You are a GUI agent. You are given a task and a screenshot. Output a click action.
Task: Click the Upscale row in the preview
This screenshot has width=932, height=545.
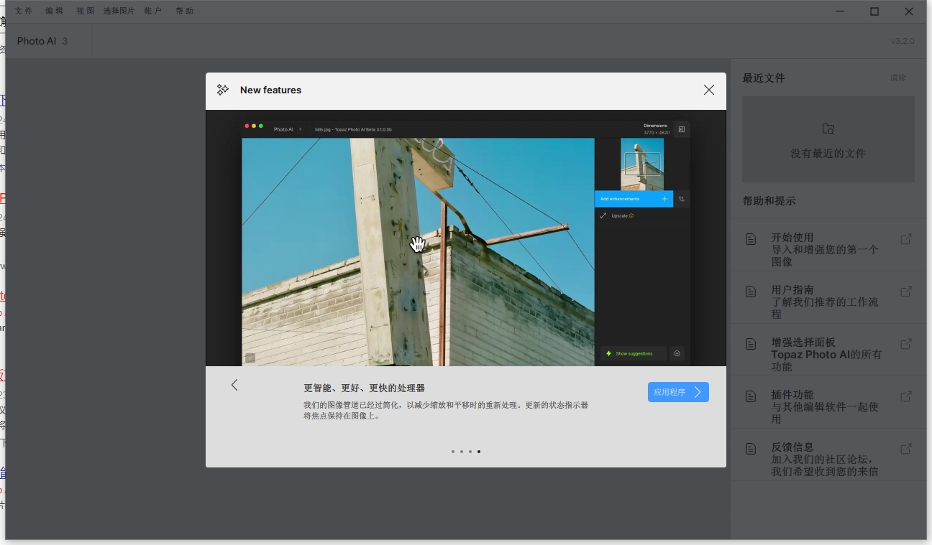coord(642,215)
